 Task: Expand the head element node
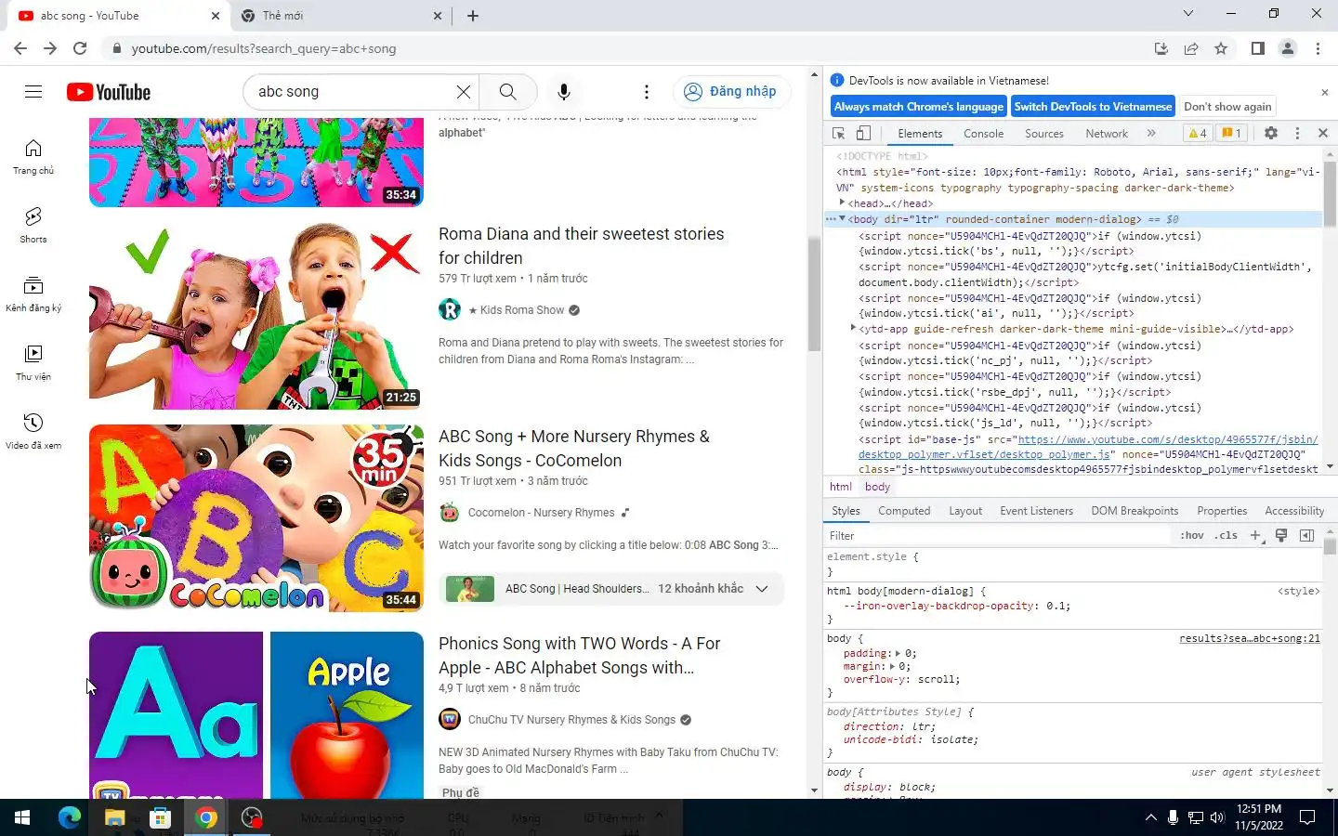coord(842,202)
